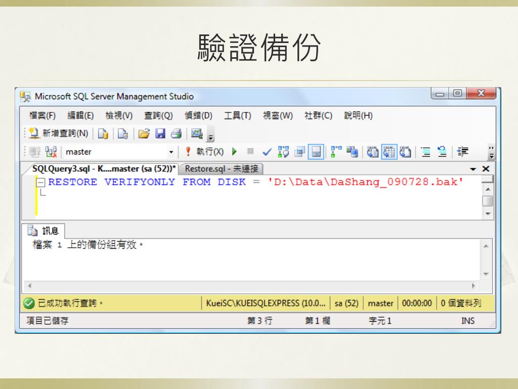Toggle include client statistics icon
Viewport: 518px width, 389px height.
pyautogui.click(x=352, y=152)
